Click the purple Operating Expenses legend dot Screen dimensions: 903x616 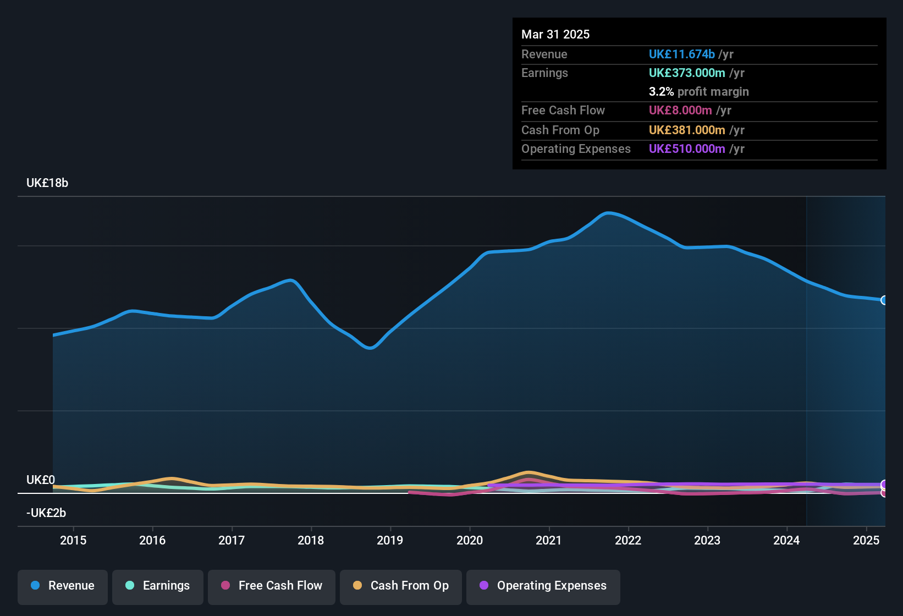[483, 586]
